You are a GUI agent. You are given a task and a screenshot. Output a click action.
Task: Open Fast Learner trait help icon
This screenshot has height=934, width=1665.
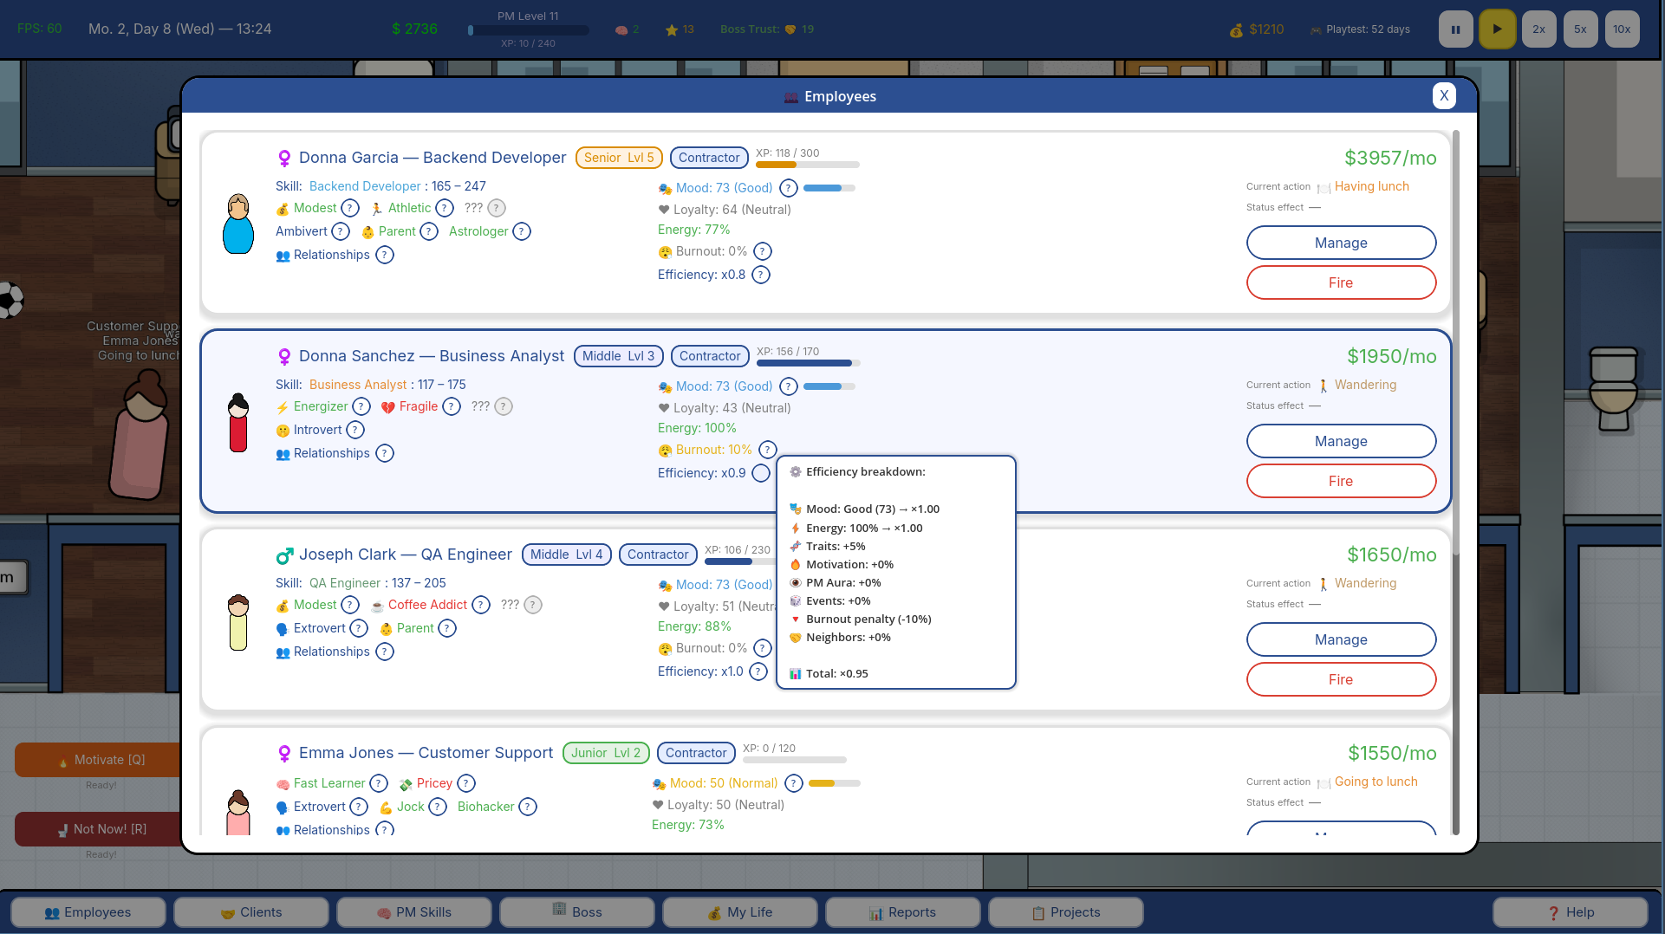click(x=379, y=783)
